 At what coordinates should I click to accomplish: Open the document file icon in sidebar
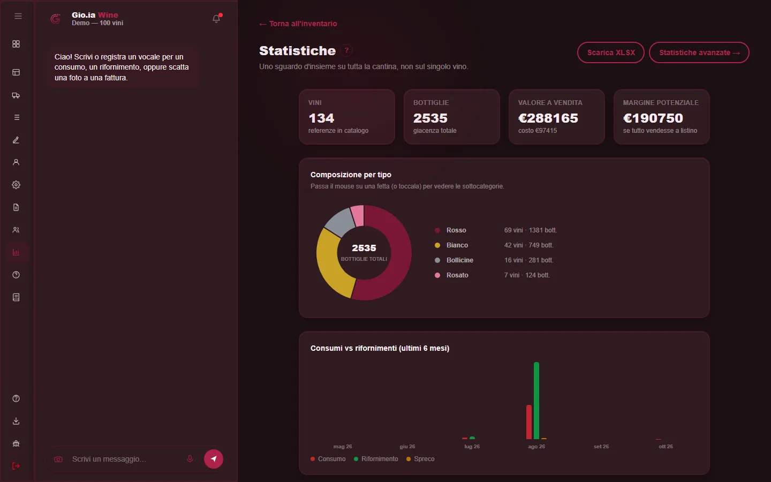coord(16,207)
